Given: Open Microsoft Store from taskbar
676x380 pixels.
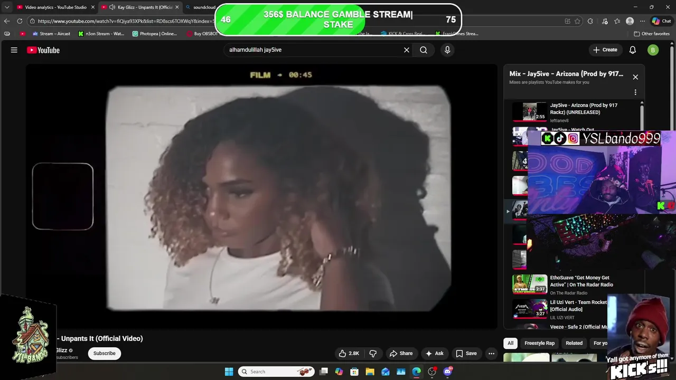Looking at the screenshot, I should (x=354, y=372).
